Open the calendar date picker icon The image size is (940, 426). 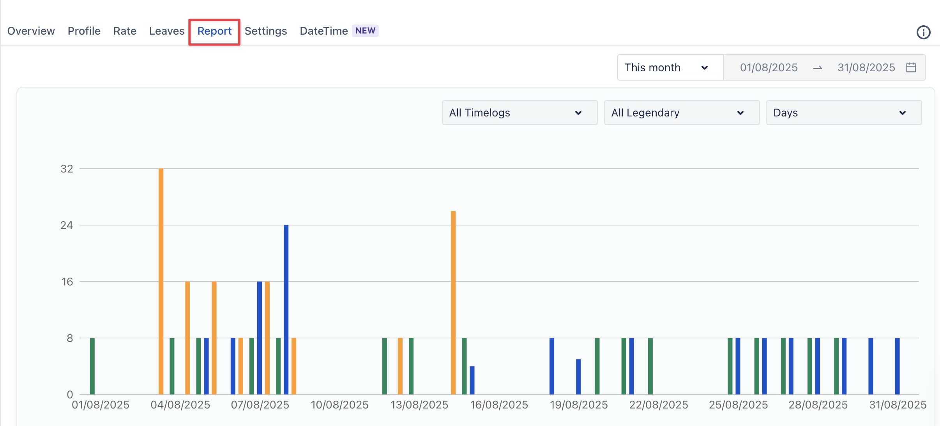coord(911,67)
